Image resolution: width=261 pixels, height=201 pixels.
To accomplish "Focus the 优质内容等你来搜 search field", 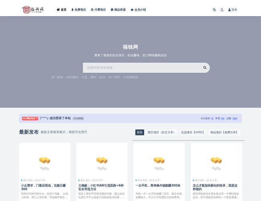I will pos(141,68).
